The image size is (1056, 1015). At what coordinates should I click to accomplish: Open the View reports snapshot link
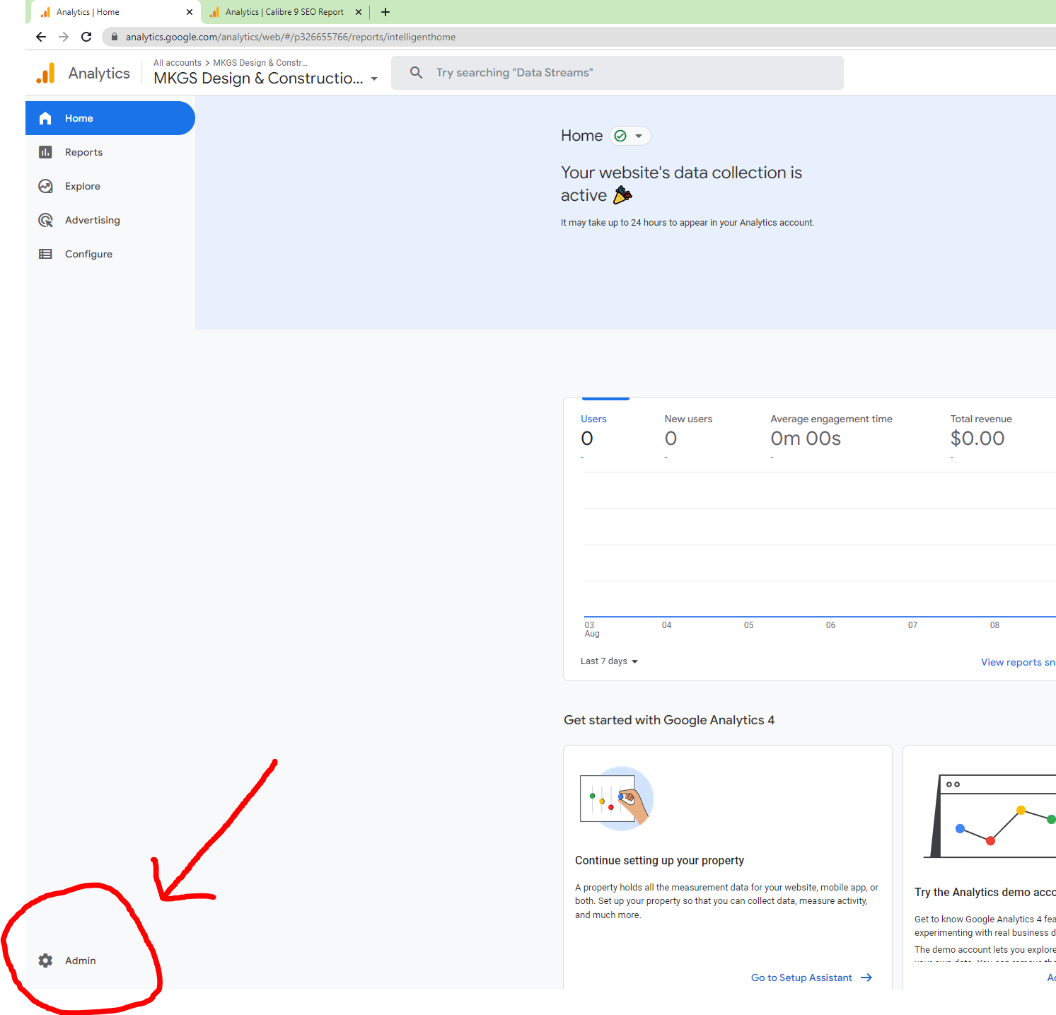coord(1017,662)
